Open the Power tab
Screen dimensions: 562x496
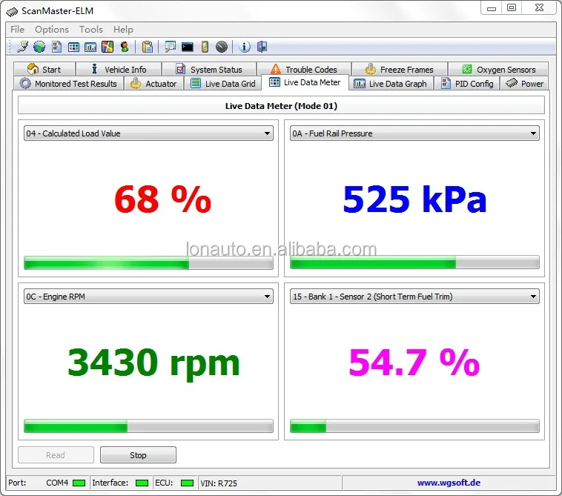click(524, 84)
